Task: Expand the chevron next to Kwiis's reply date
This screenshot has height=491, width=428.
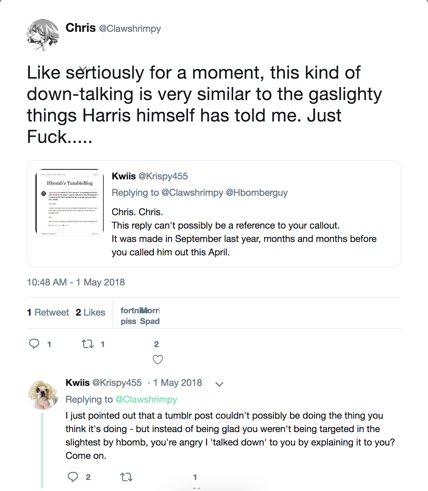Action: [219, 384]
